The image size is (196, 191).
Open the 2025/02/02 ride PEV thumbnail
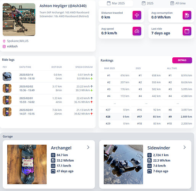click(x=7, y=88)
